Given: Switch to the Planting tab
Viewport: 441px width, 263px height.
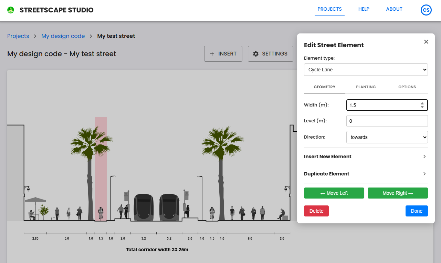Looking at the screenshot, I should pyautogui.click(x=366, y=87).
